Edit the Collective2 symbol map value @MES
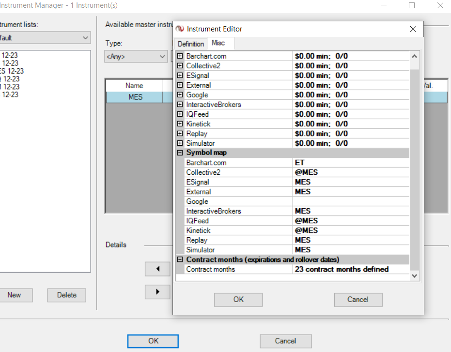 click(351, 172)
